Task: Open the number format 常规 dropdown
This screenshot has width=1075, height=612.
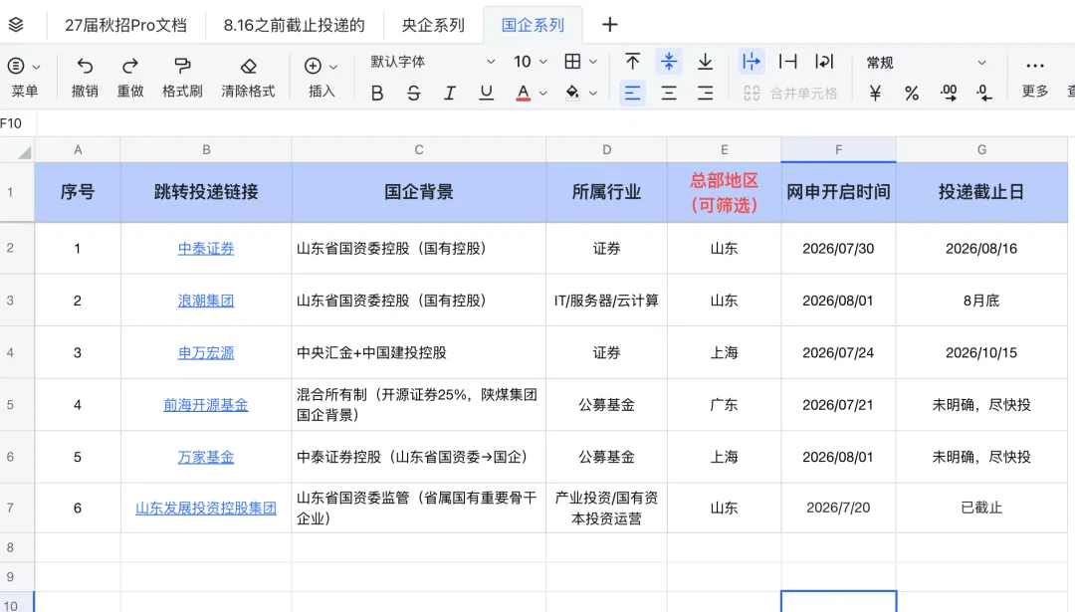Action: [x=926, y=63]
